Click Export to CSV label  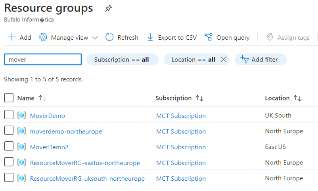point(177,38)
